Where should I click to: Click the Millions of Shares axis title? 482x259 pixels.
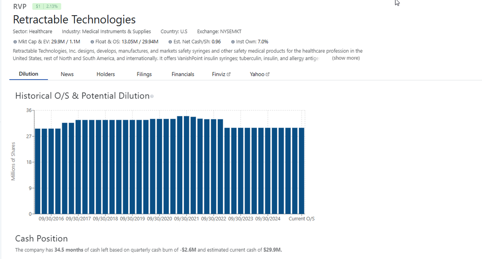tap(14, 161)
